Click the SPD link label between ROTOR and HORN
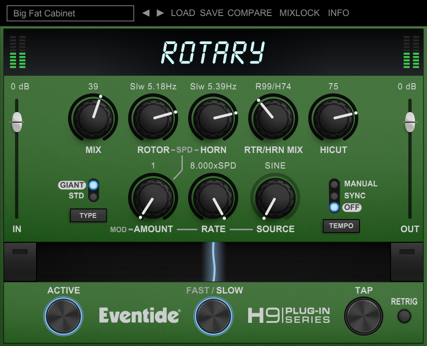Screen dimensions: 427x346 pos(184,150)
